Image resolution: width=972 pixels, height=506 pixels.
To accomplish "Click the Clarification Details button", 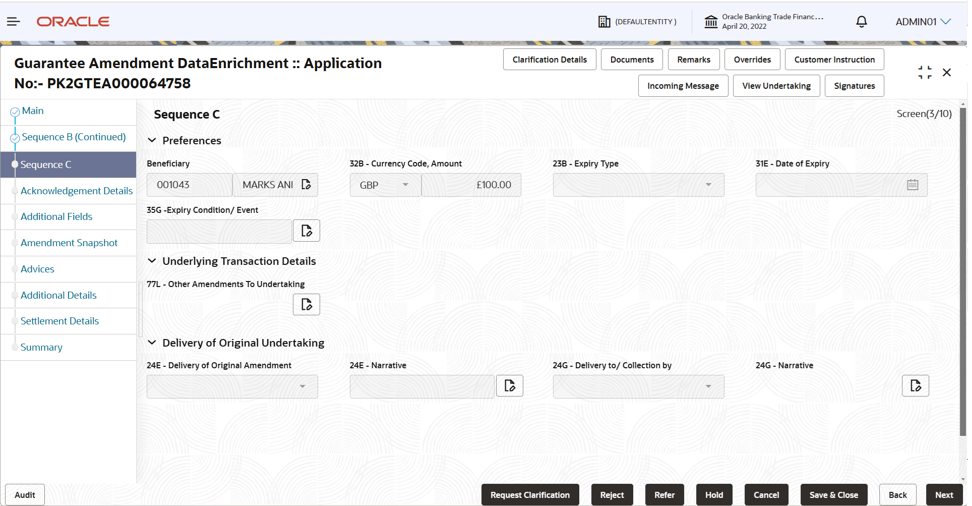I will (550, 60).
